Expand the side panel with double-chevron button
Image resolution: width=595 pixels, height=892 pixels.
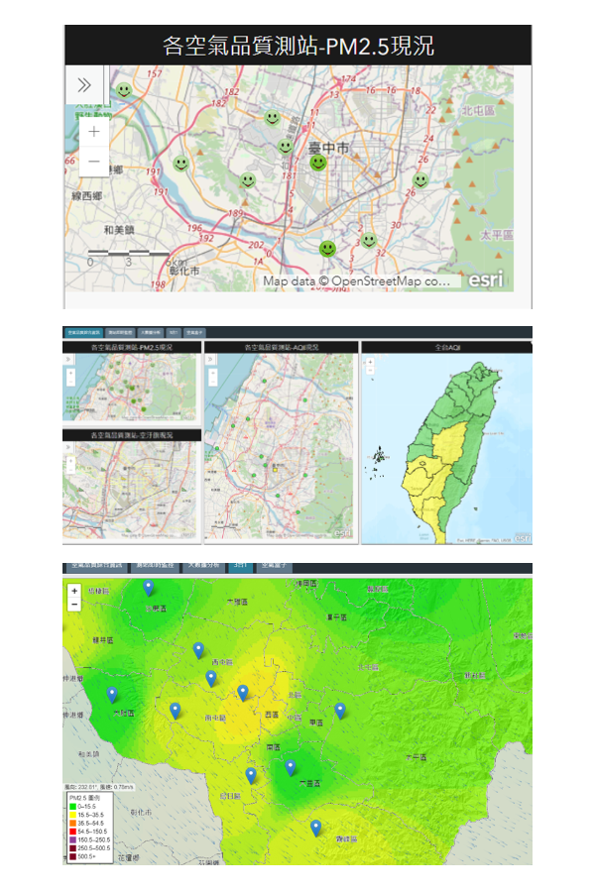tap(84, 85)
